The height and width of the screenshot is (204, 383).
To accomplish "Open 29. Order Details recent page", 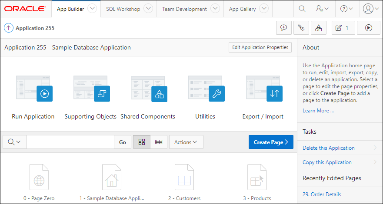I will coord(322,194).
